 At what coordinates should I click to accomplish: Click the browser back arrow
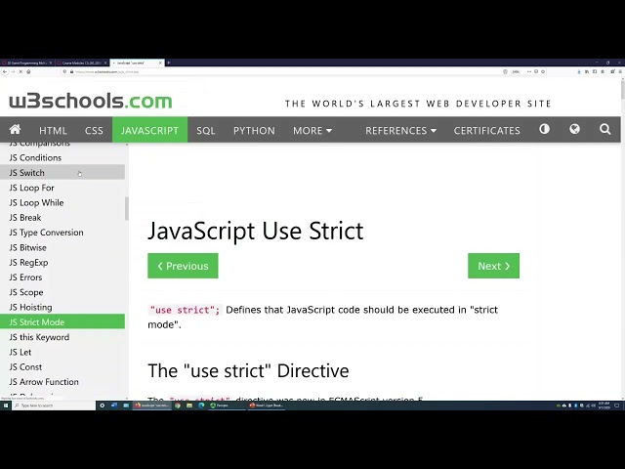[5, 71]
